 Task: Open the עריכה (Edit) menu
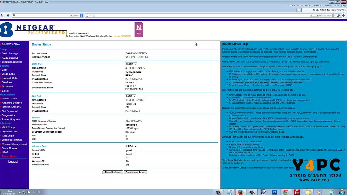(336, 6)
